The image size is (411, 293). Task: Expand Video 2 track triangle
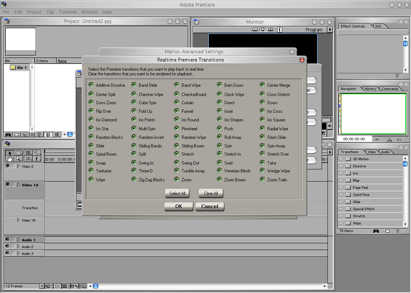pyautogui.click(x=18, y=166)
